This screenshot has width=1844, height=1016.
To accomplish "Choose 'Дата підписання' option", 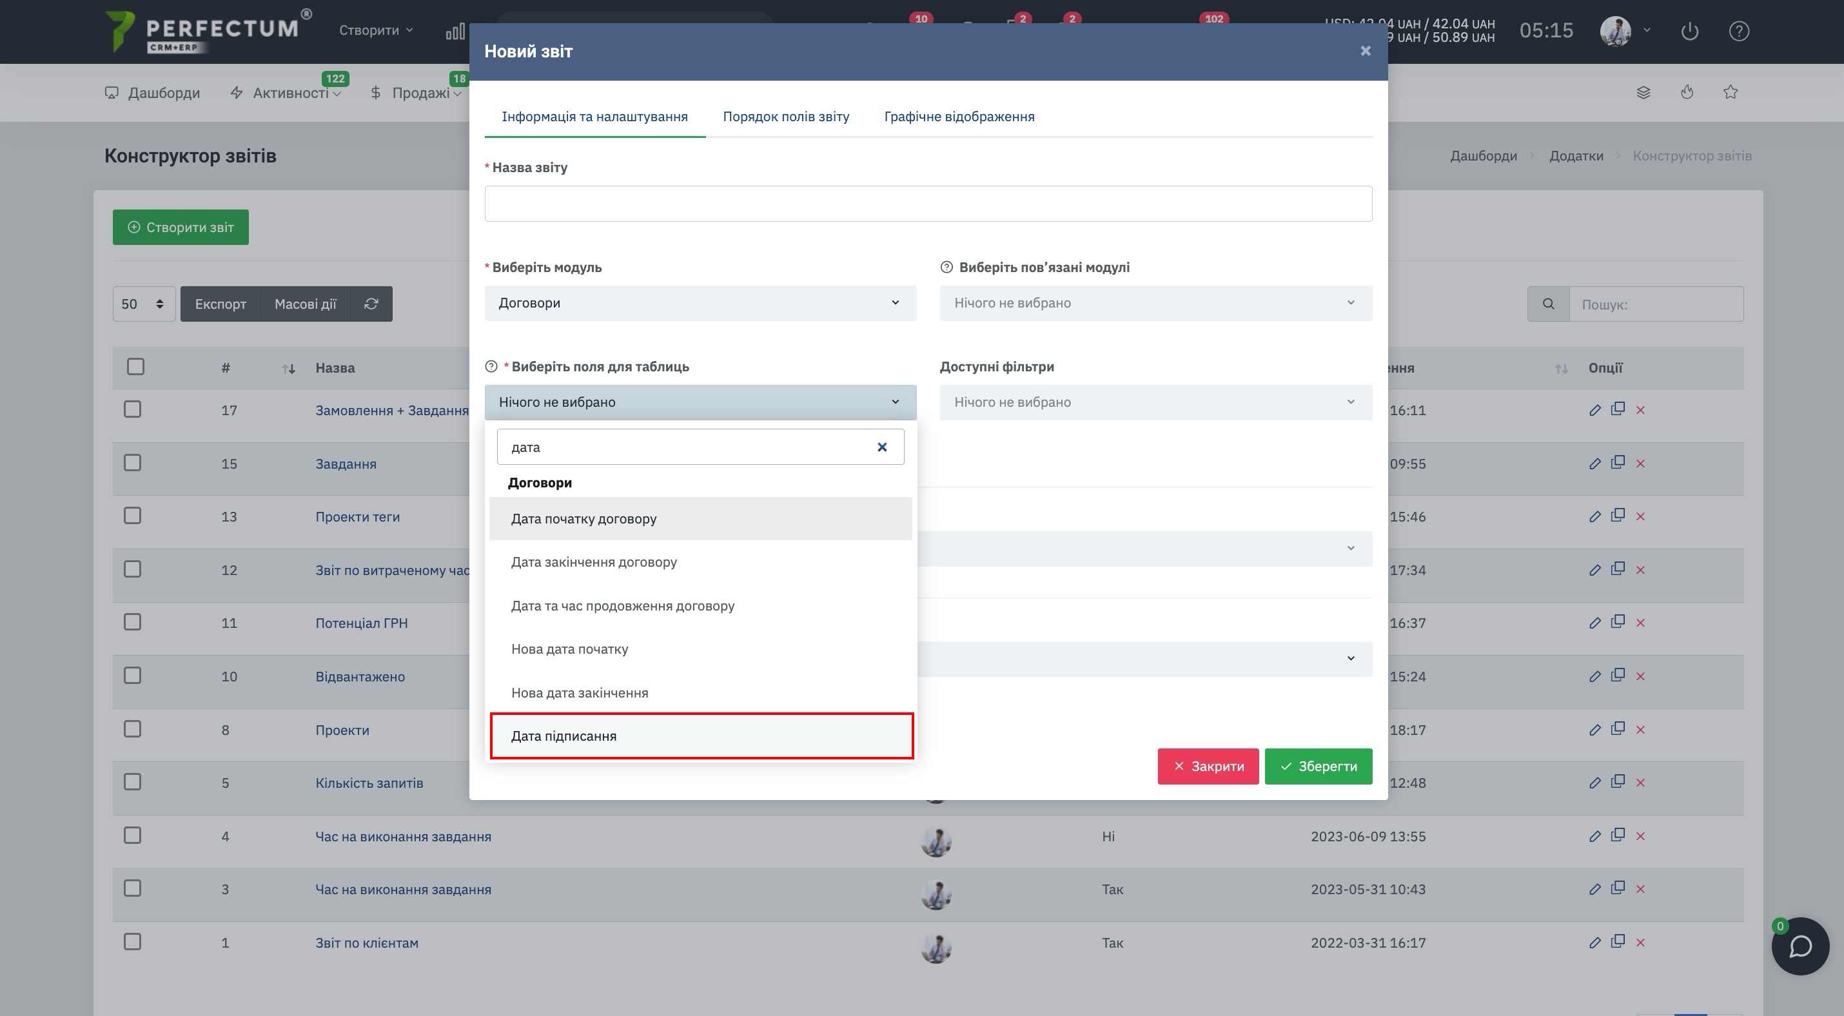I will pyautogui.click(x=701, y=736).
